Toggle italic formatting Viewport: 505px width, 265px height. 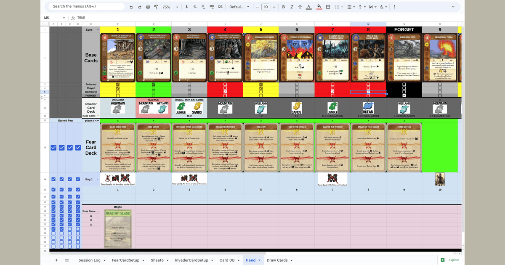click(x=292, y=7)
